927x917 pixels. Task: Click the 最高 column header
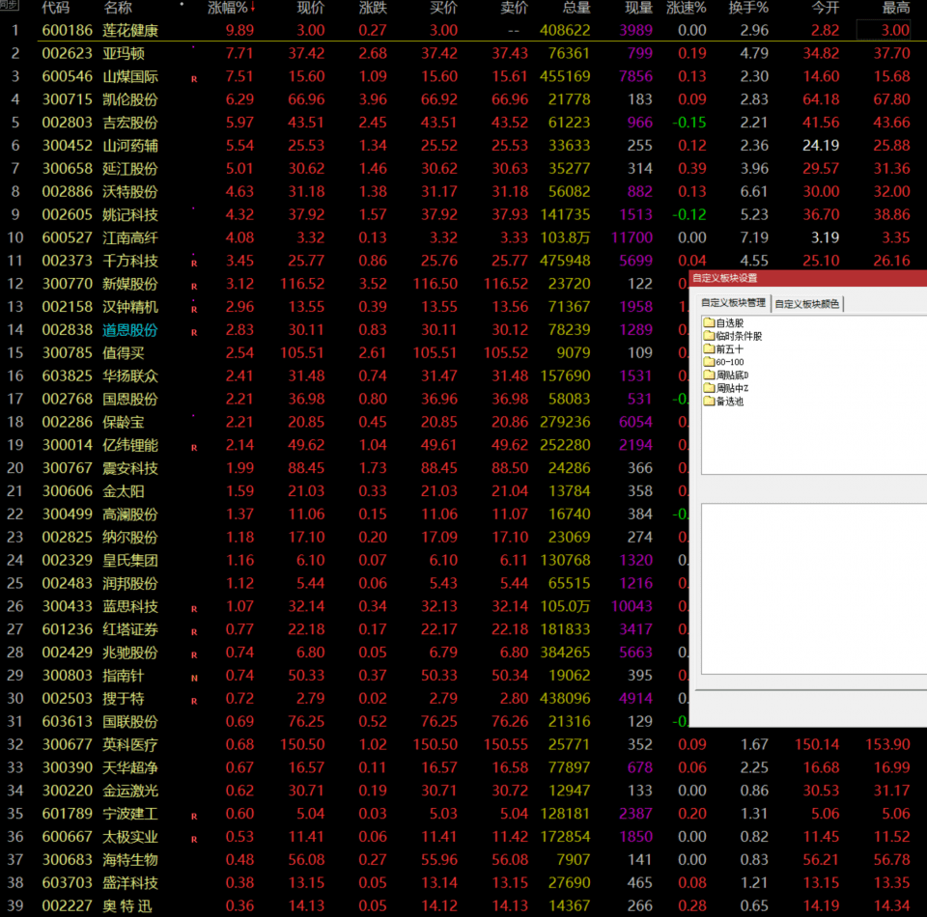(896, 8)
